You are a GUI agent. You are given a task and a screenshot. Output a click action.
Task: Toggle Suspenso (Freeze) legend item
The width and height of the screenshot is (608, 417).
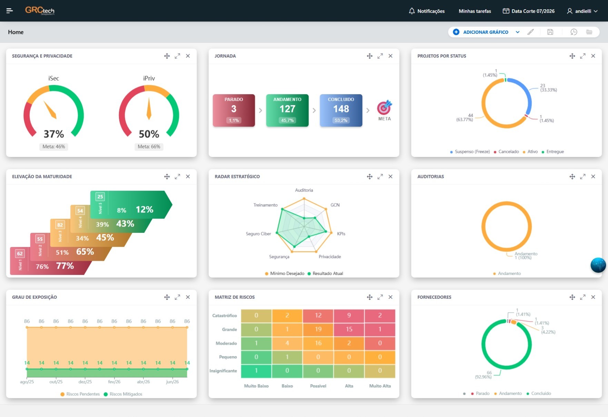[470, 152]
